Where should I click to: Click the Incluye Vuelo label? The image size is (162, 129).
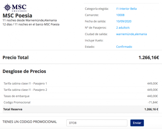tap(94, 40)
